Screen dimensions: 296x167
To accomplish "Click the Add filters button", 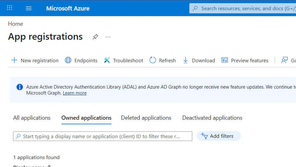I will (x=219, y=136).
